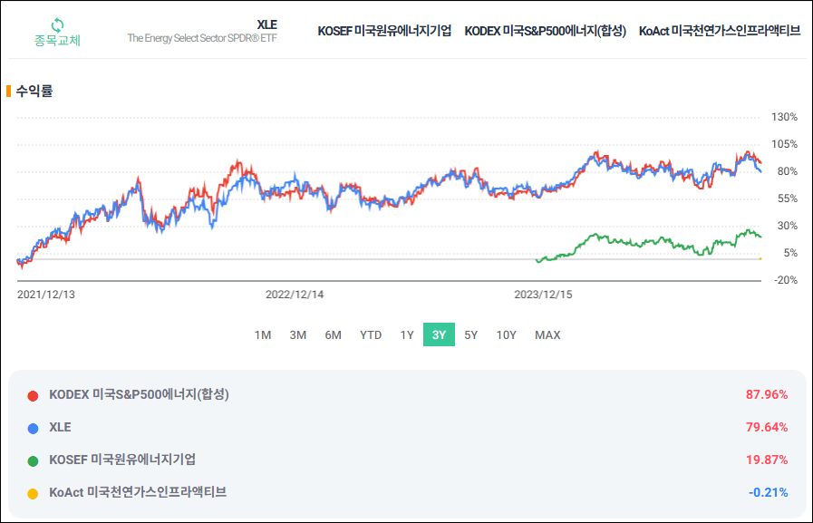
Task: Open KODEX 미국S&P500에너지(합성) header
Action: (x=545, y=31)
